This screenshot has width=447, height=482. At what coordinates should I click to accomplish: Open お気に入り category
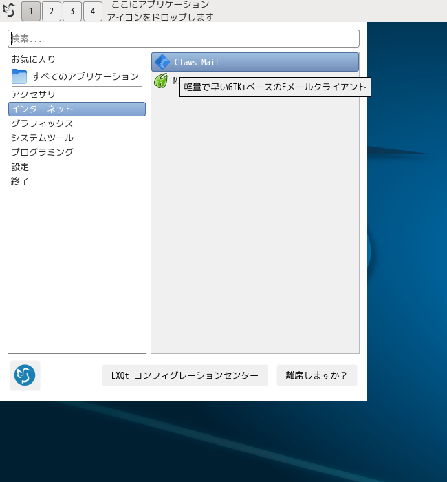[77, 59]
